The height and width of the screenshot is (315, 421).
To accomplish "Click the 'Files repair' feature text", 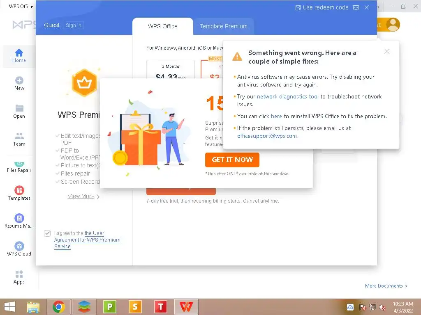I will pyautogui.click(x=76, y=173).
